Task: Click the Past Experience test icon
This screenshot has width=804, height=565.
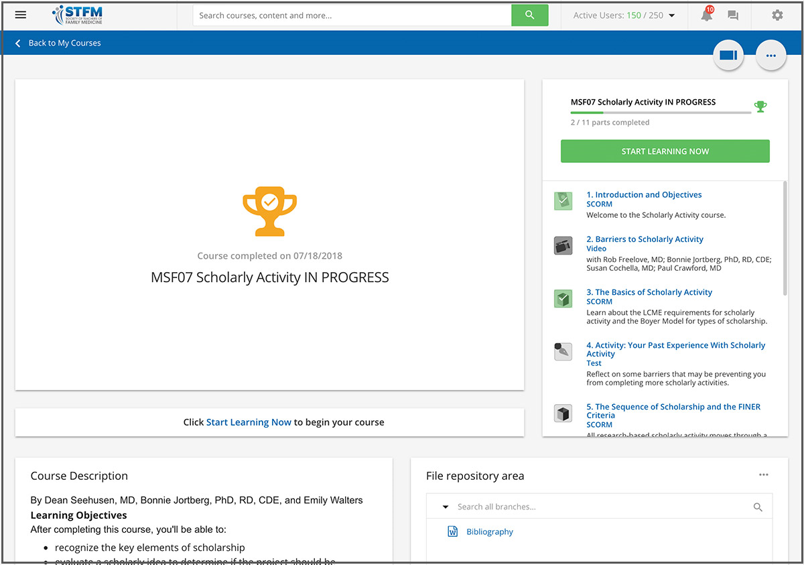Action: pos(563,351)
